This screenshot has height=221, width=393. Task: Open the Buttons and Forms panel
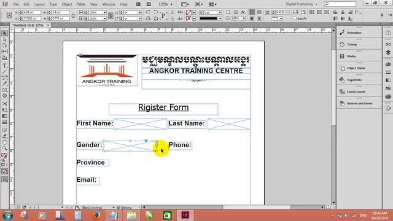pos(359,103)
